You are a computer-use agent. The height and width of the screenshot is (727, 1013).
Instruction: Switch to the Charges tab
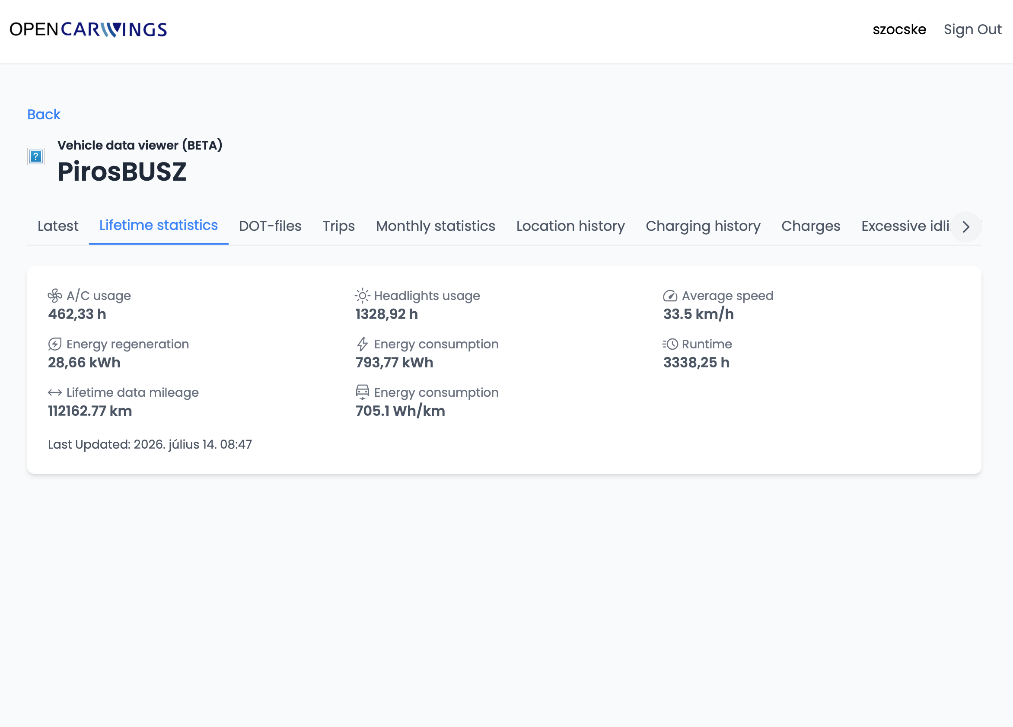pyautogui.click(x=811, y=226)
